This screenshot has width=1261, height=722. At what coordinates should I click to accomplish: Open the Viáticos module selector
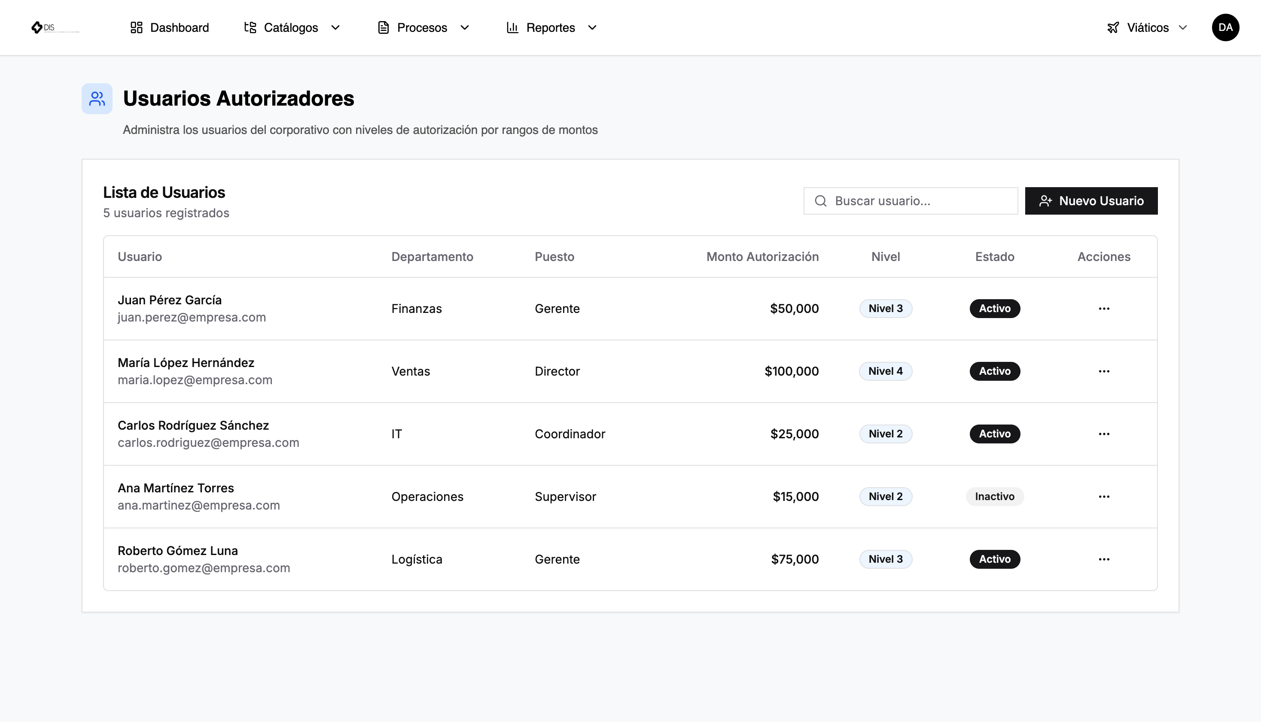tap(1147, 27)
